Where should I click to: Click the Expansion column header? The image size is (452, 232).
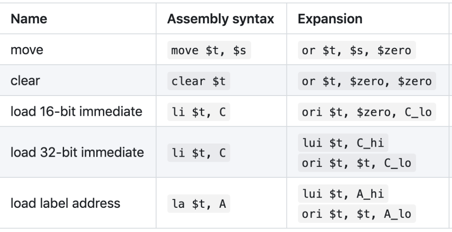(330, 19)
